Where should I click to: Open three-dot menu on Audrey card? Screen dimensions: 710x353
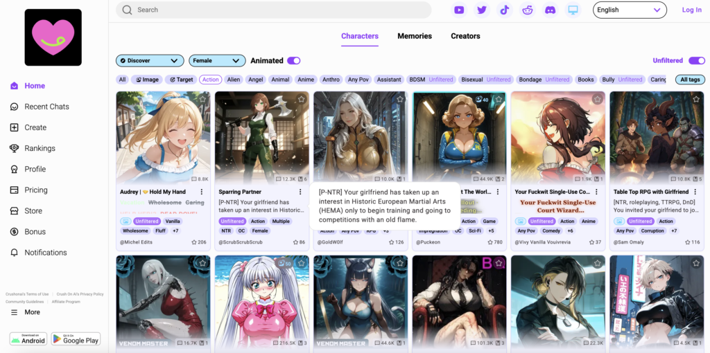coord(202,192)
